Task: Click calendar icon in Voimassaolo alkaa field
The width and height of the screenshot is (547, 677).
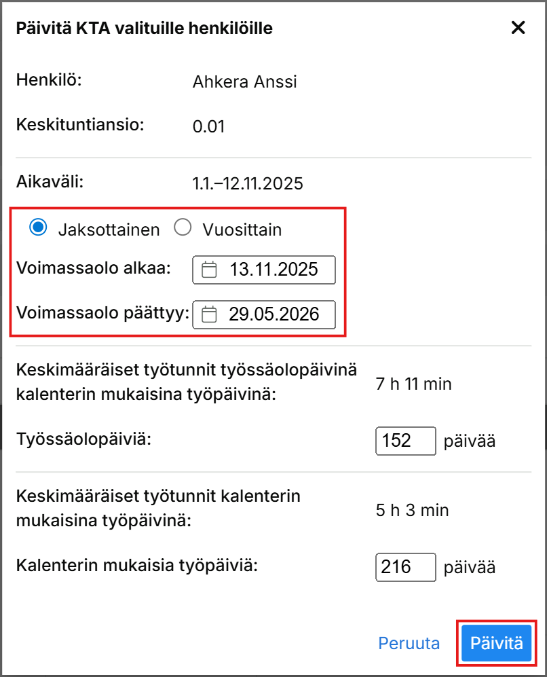Action: 210,270
